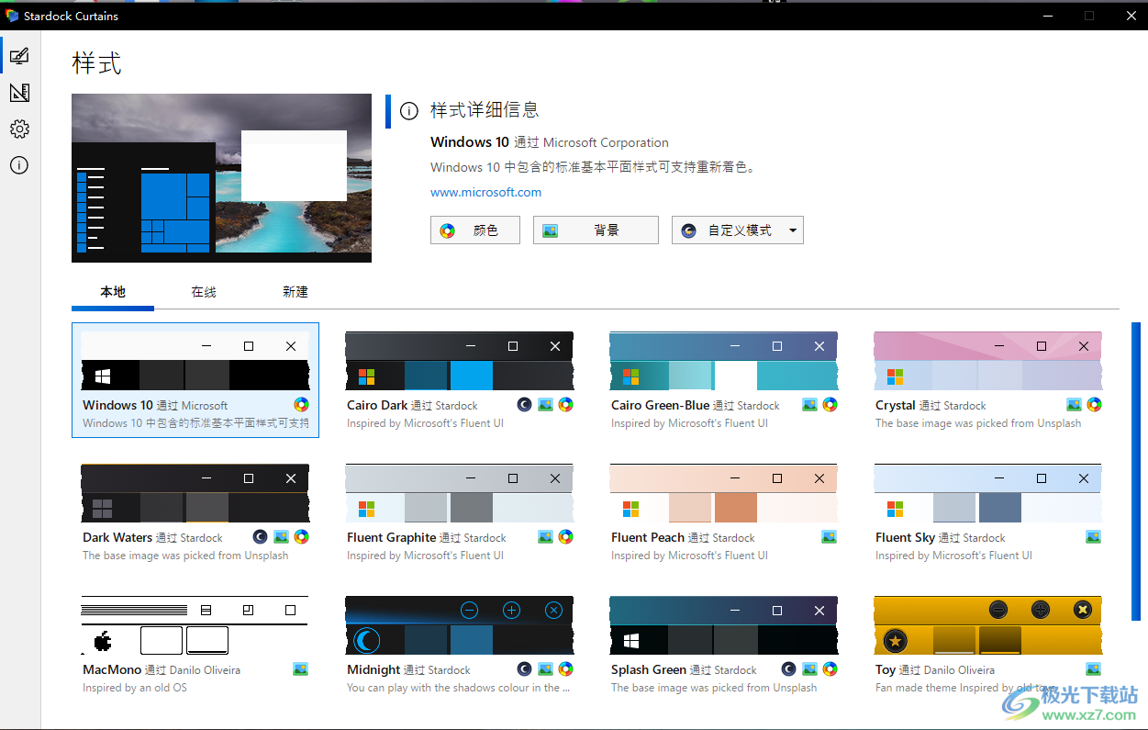Click the color wheel icon on Cairo Dark
The width and height of the screenshot is (1148, 730).
tap(566, 404)
